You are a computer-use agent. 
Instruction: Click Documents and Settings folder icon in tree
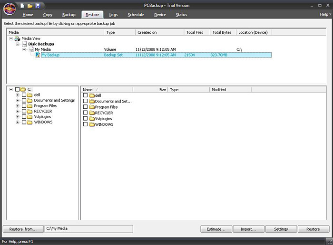click(29, 101)
